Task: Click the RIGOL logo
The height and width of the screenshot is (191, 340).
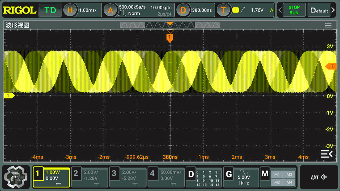Action: [x=19, y=10]
